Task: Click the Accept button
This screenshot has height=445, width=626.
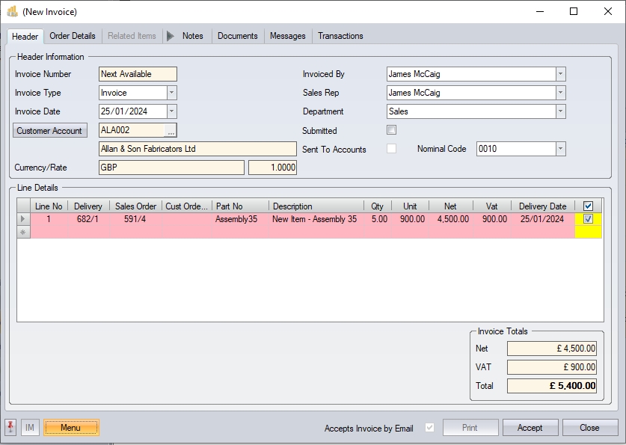Action: 530,428
